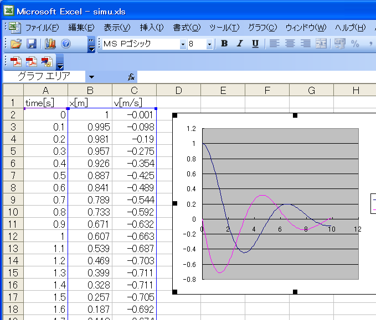Open Excel Help question mark icon

[66, 44]
